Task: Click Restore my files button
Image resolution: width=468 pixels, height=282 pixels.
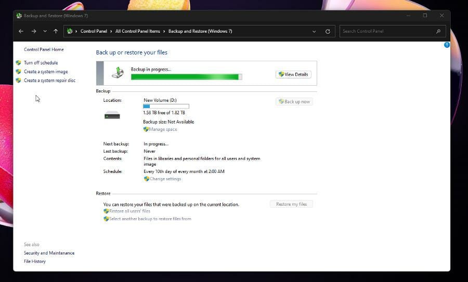Action: click(291, 204)
